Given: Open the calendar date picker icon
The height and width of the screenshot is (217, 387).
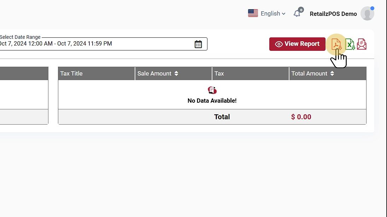Looking at the screenshot, I should click(x=198, y=44).
